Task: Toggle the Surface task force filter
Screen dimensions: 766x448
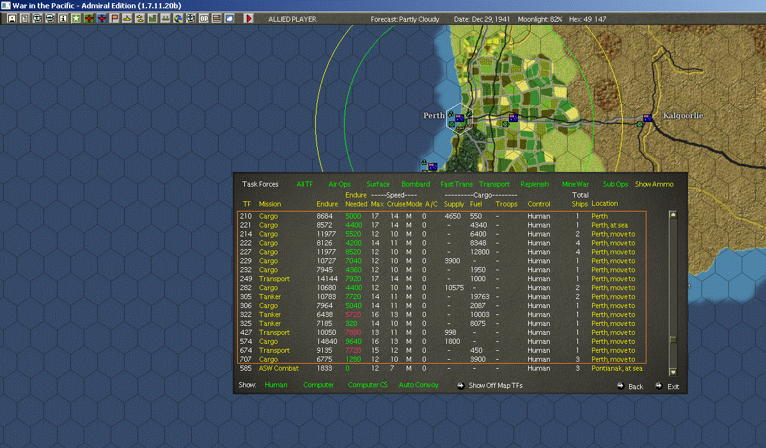Action: (378, 184)
